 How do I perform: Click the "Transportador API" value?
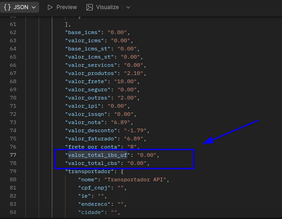point(135,179)
